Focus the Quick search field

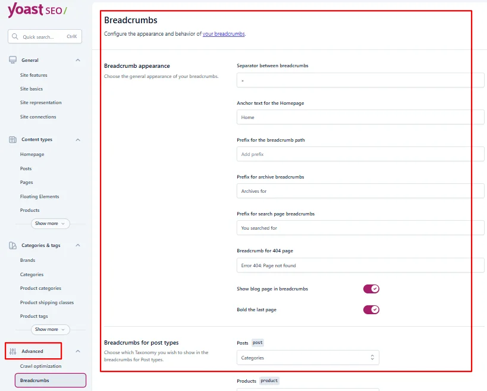(x=45, y=36)
